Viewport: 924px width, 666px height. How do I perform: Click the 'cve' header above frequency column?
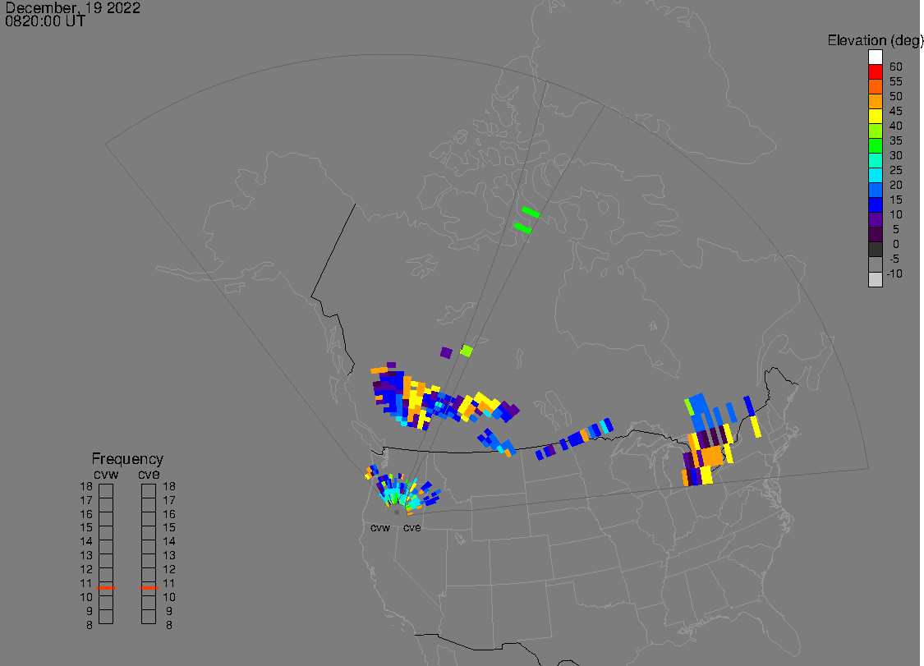(149, 475)
